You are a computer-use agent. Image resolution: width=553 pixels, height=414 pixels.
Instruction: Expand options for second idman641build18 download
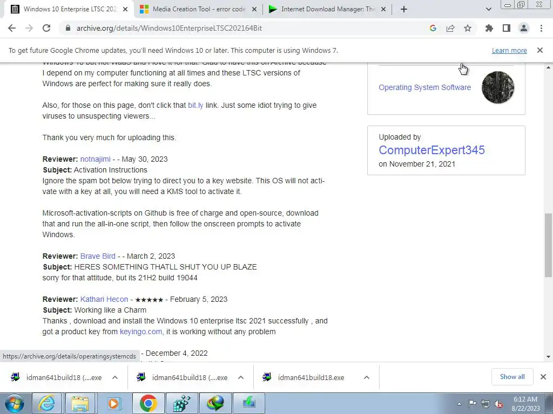point(241,377)
